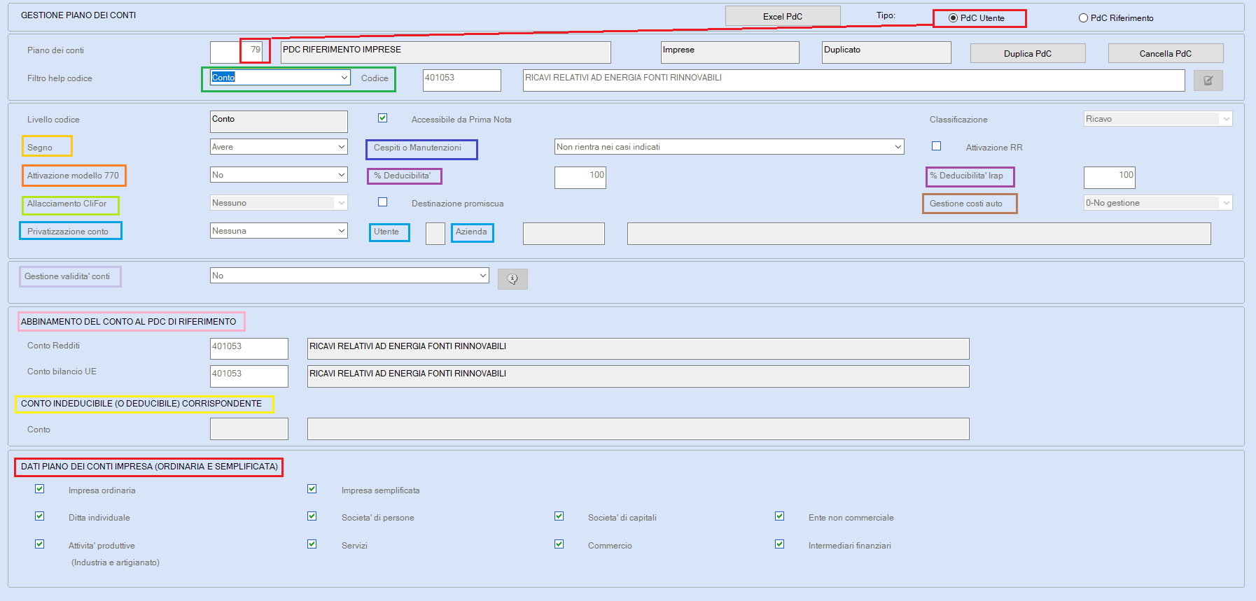The height and width of the screenshot is (601, 1256).
Task: Click the % Deducibilita' value field
Action: 580,178
